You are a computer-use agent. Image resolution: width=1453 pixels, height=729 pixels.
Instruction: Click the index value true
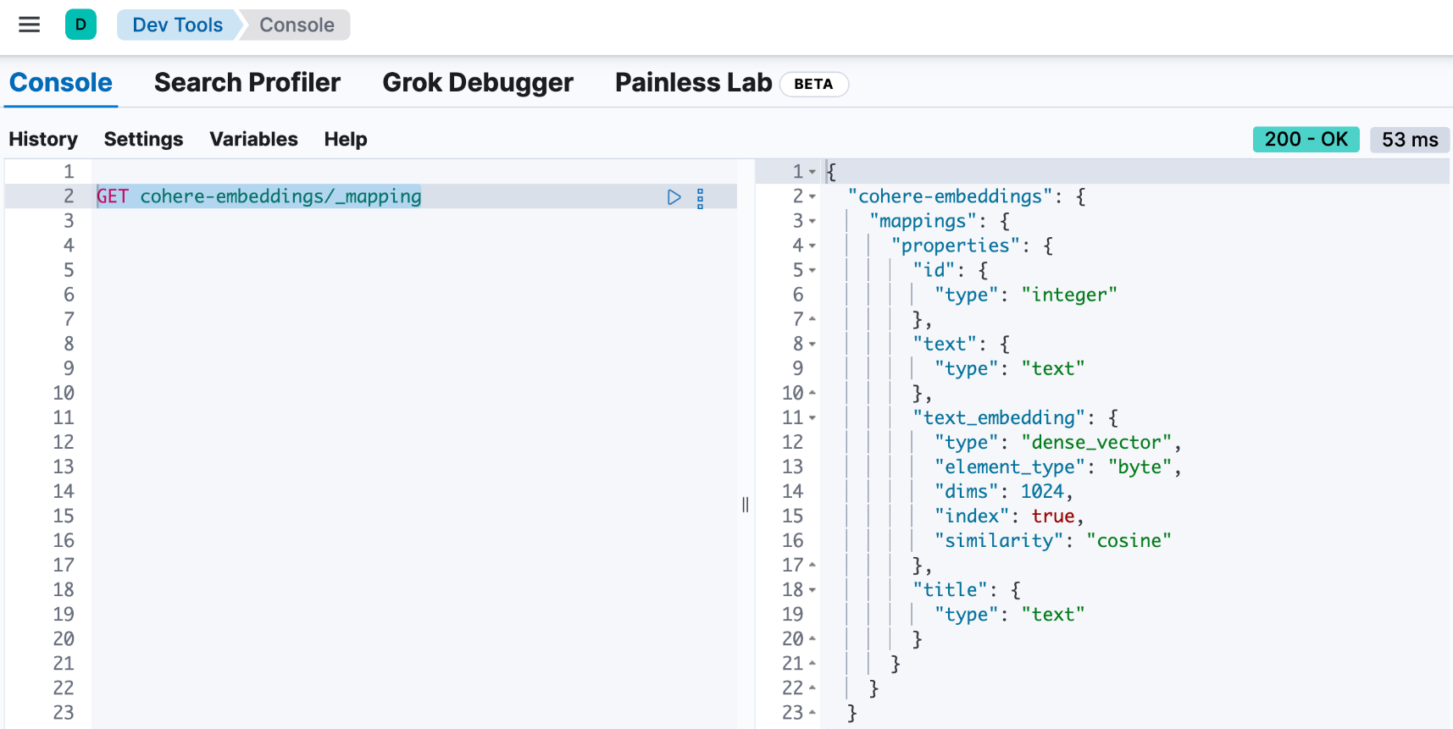coord(1053,516)
